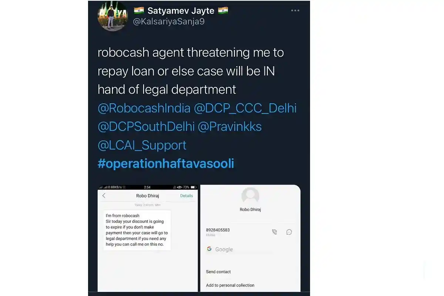Visit the @DCPSouthDelhi profile mention
This screenshot has width=444, height=296.
(x=146, y=127)
